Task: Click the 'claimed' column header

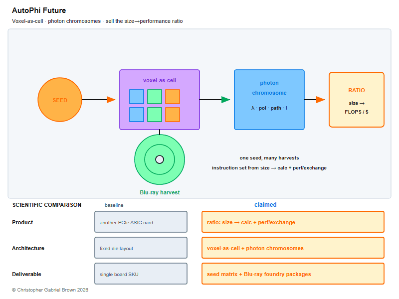Action: (x=265, y=205)
